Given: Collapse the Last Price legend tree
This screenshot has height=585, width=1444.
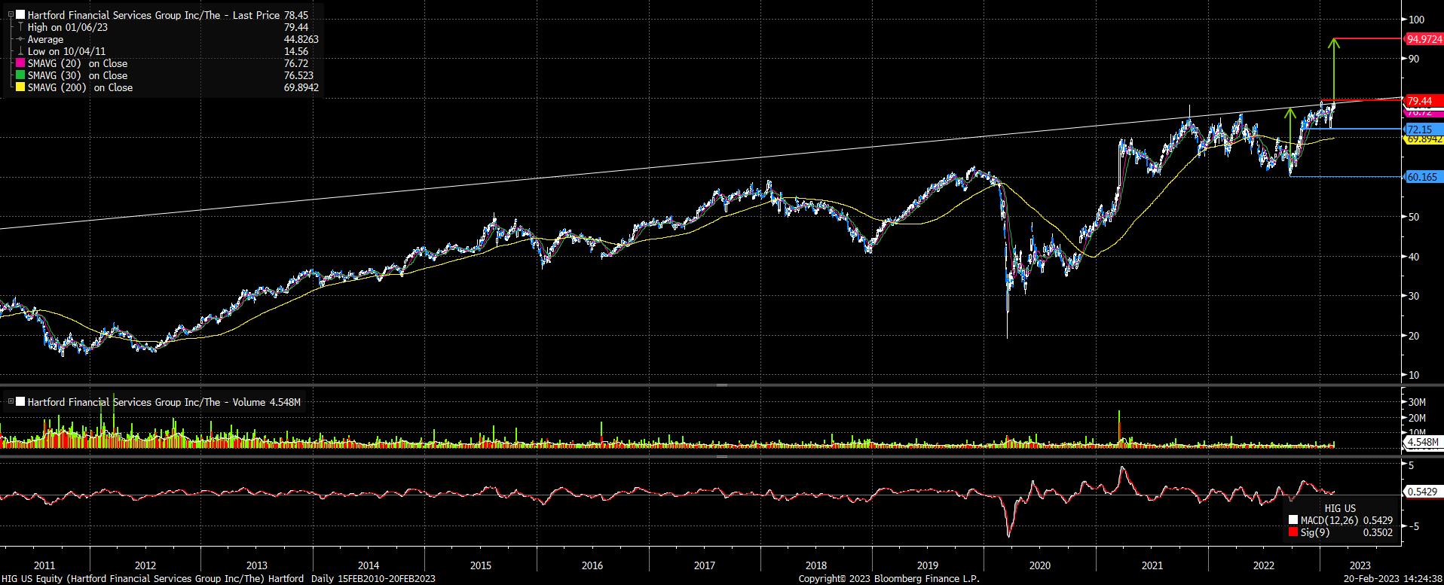Looking at the screenshot, I should [10, 15].
